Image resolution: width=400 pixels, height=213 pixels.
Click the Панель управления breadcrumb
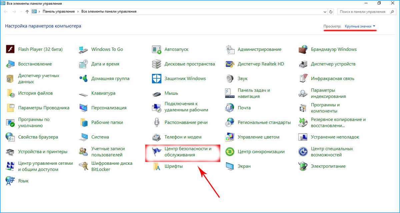[59, 12]
